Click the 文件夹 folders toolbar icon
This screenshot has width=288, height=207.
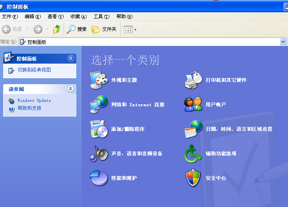(x=96, y=29)
